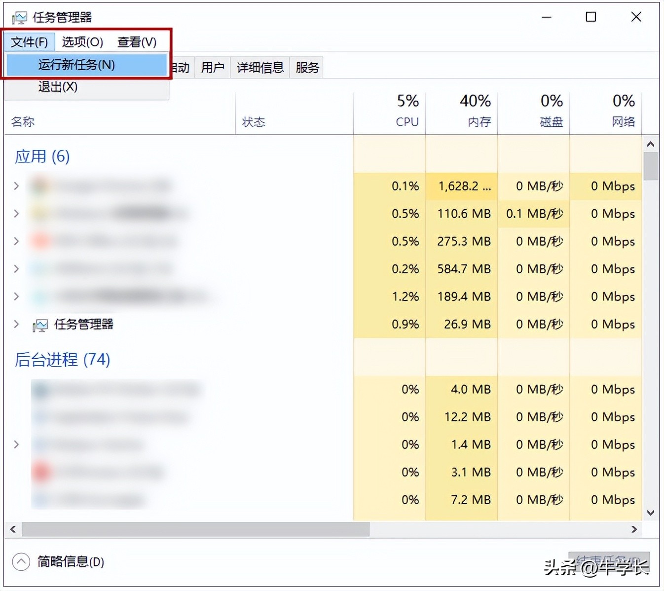
Task: Sort by the 0% 网络 column
Action: (606, 113)
